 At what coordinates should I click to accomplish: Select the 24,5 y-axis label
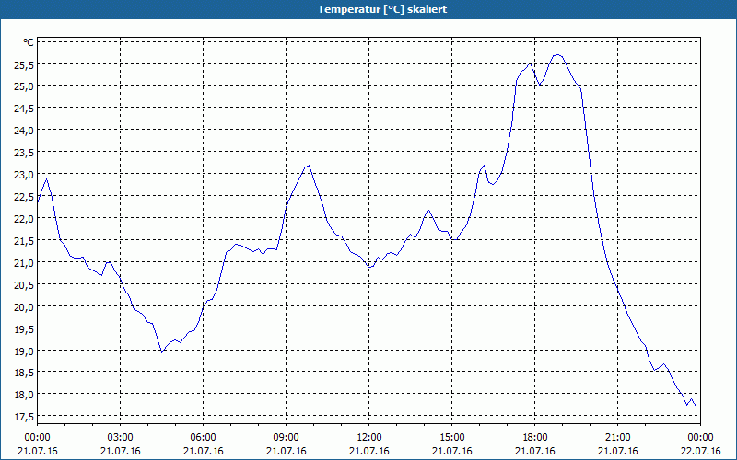(24, 109)
